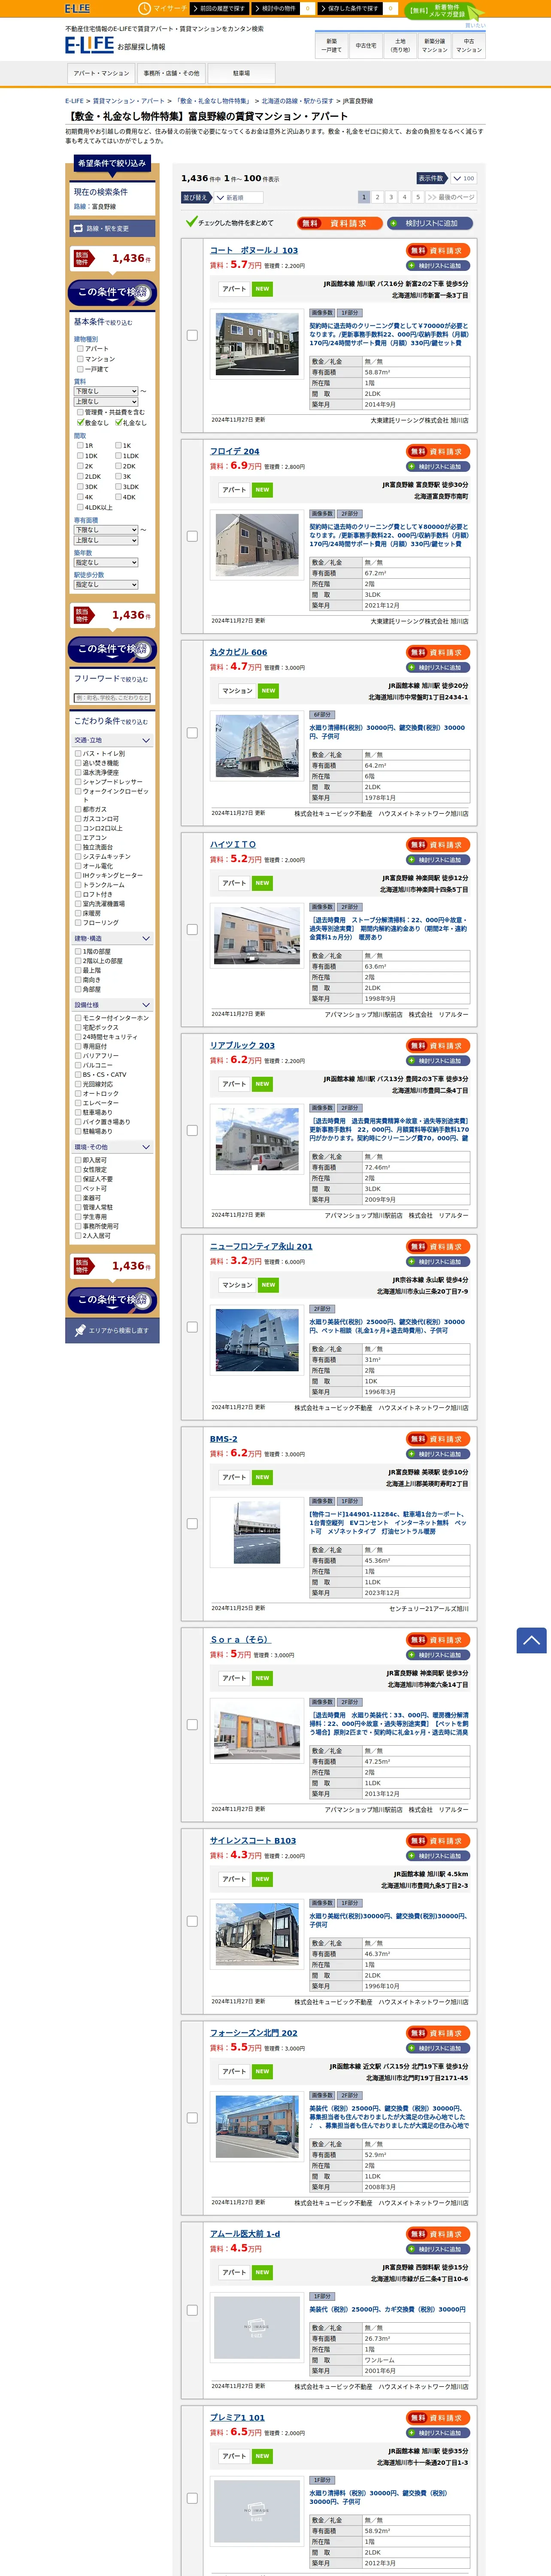The image size is (551, 2576).
Task: Open the results-per-page 100 dropdown
Action: pos(463,178)
